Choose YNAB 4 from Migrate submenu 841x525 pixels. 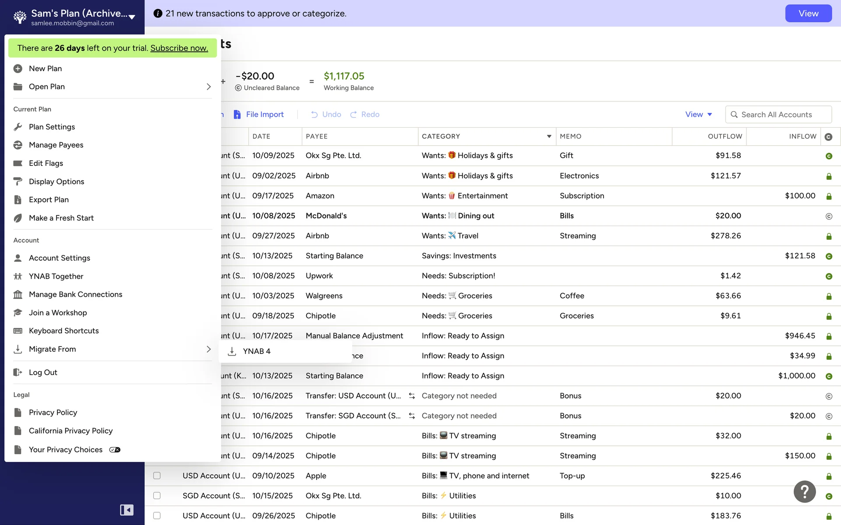257,351
